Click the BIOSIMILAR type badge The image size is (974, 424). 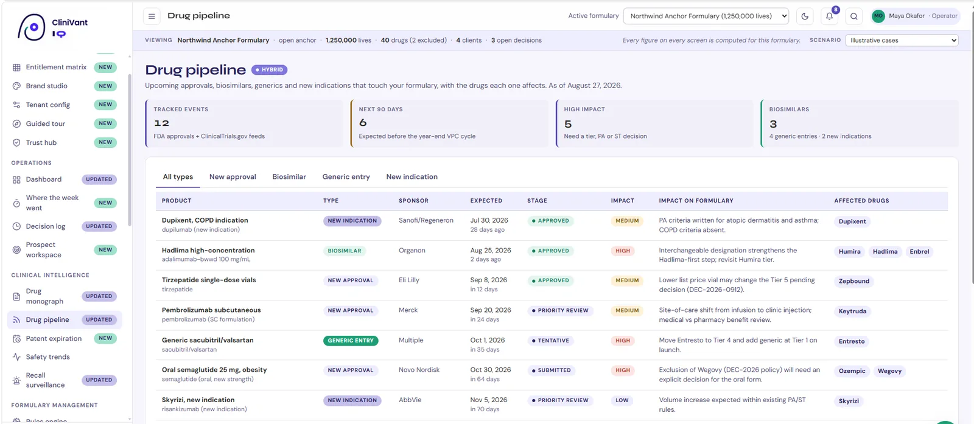coord(345,251)
